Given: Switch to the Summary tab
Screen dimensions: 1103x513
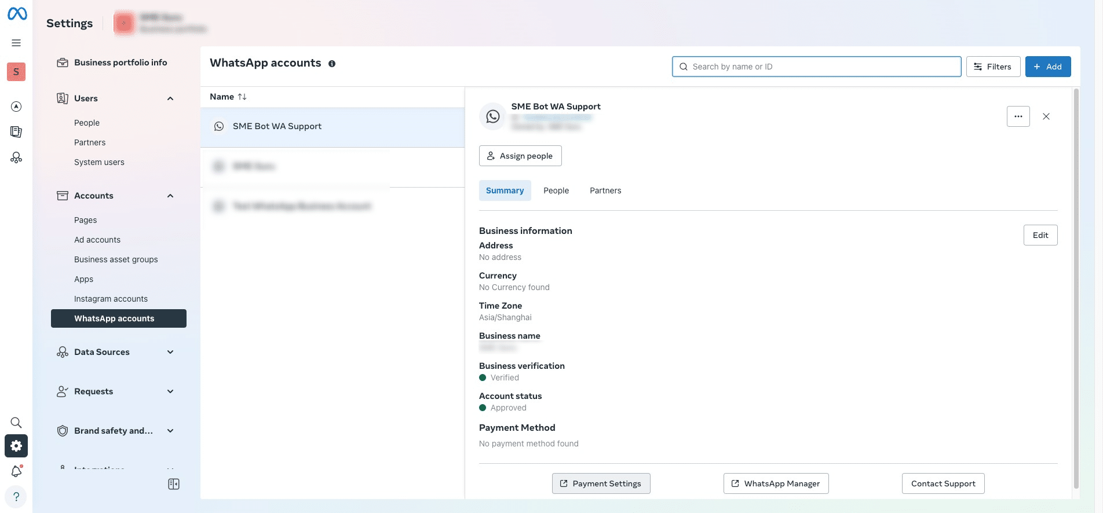Looking at the screenshot, I should [505, 190].
